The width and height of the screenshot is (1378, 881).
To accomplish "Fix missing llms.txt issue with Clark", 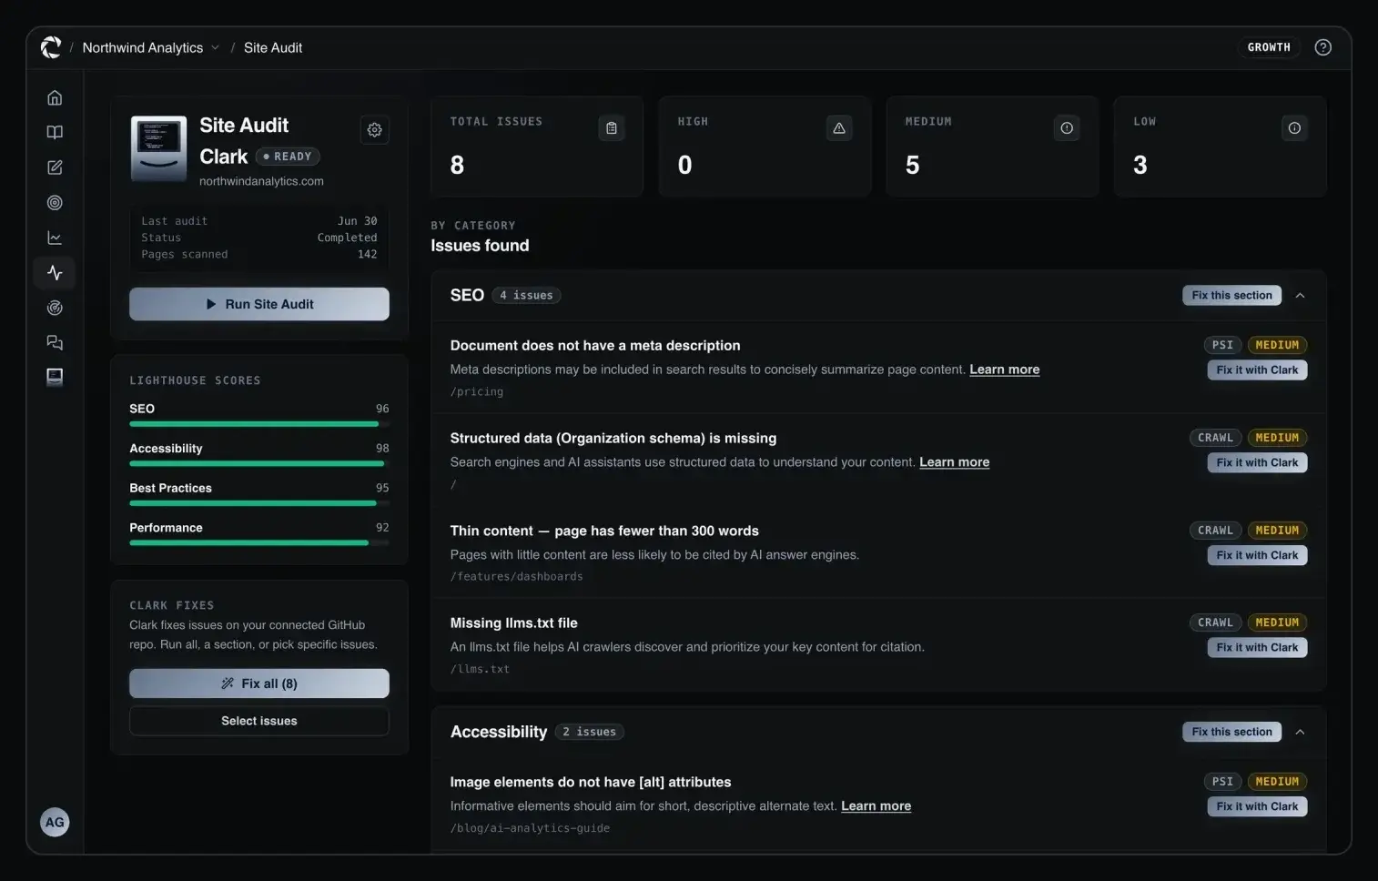I will tap(1257, 648).
